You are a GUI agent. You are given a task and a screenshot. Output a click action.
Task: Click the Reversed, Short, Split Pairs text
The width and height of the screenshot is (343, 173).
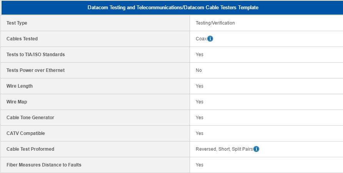224,149
